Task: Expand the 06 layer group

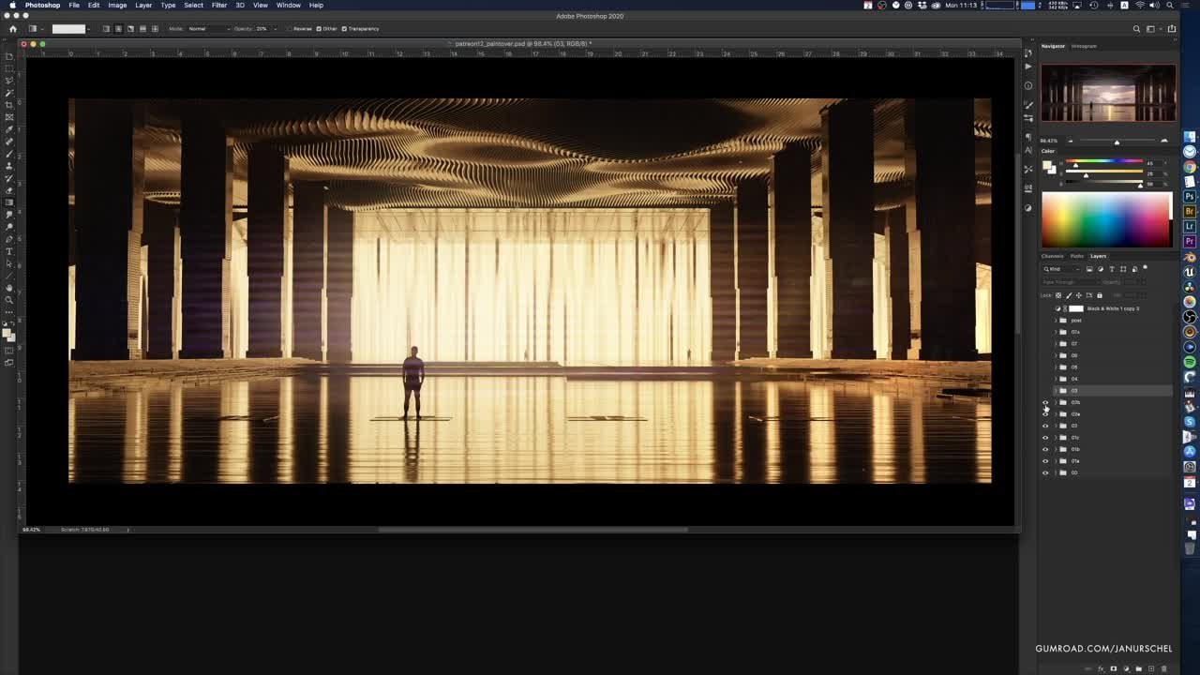Action: tap(1056, 355)
